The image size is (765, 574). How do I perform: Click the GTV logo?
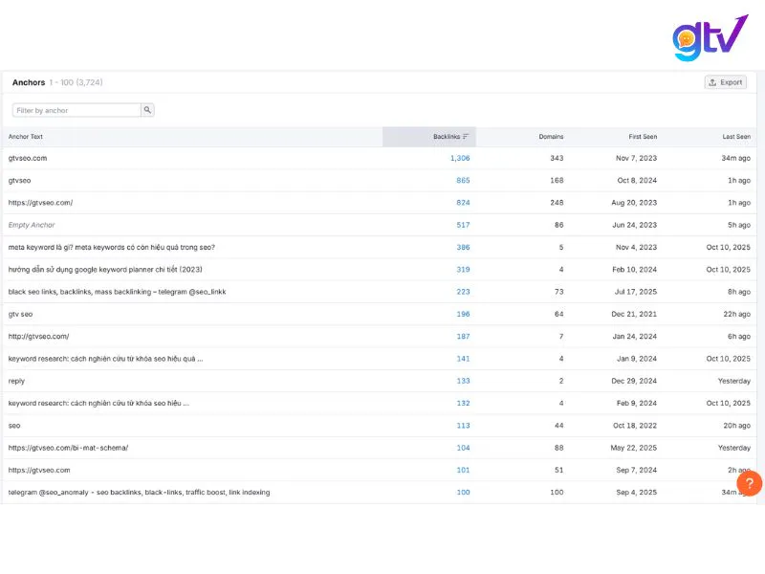[x=710, y=38]
